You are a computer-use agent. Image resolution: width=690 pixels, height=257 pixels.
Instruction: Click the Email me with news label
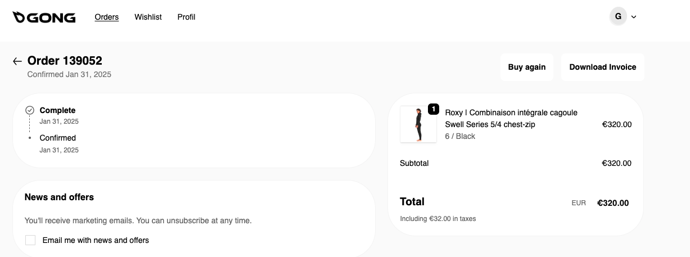coord(96,240)
